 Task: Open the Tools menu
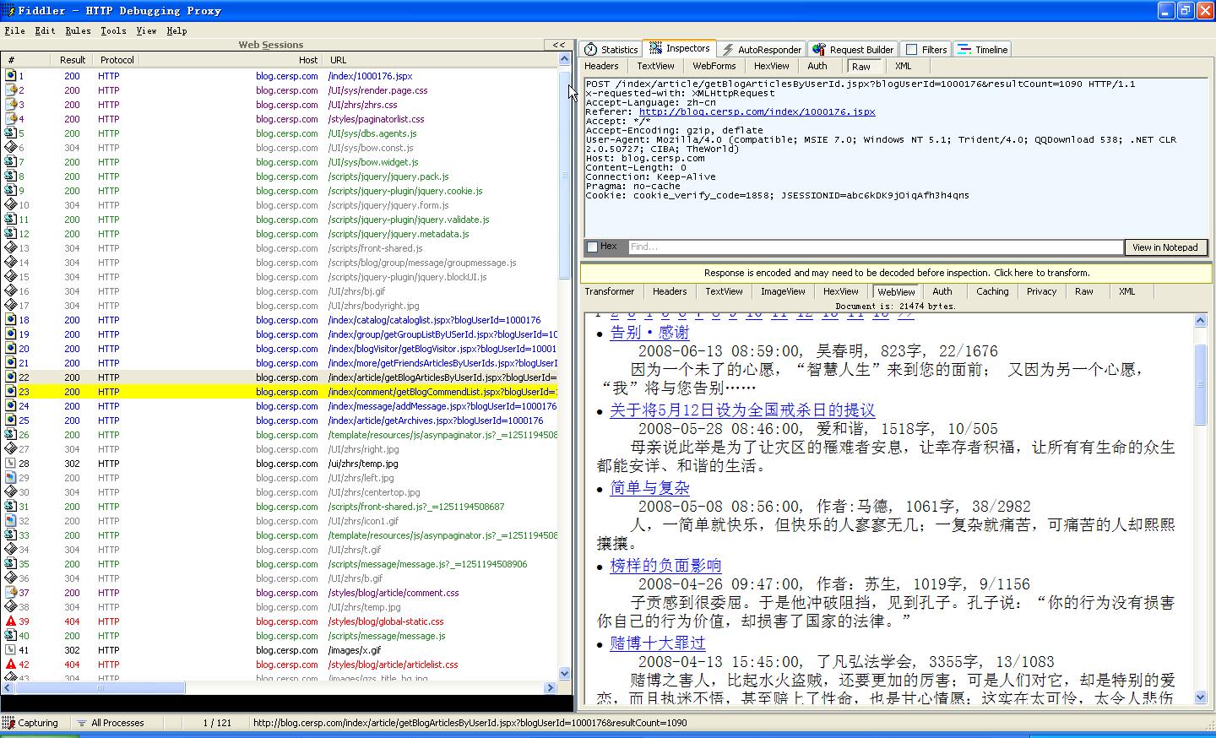pos(113,30)
